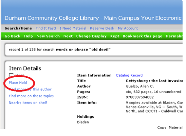186x136 pixels.
Task: Start a New Search
Action: (x=48, y=36)
